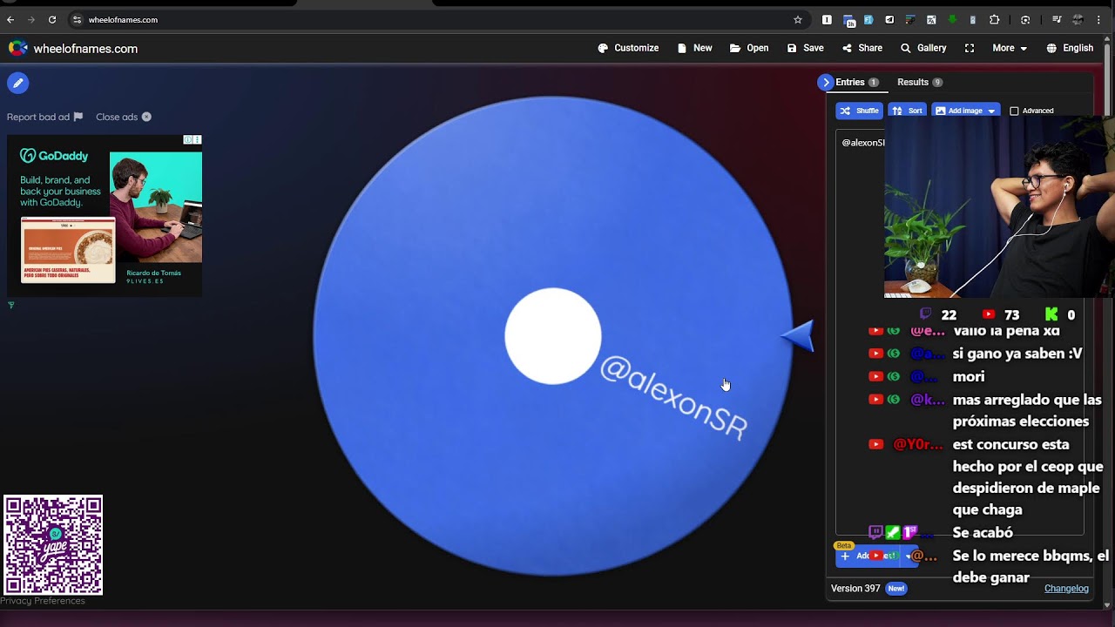Image resolution: width=1115 pixels, height=627 pixels.
Task: Click chat message 'si gano ya saben :V'
Action: tap(1017, 354)
